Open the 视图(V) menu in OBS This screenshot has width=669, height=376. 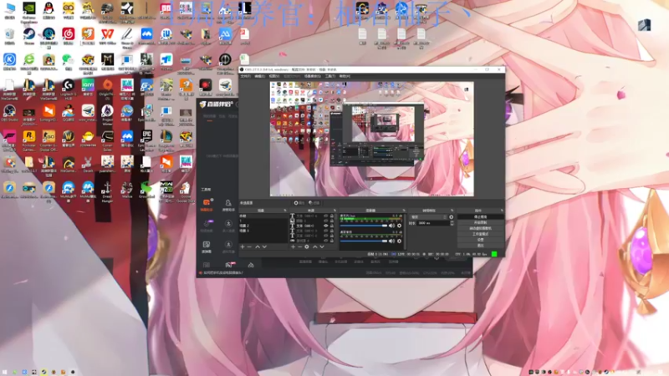click(x=274, y=76)
